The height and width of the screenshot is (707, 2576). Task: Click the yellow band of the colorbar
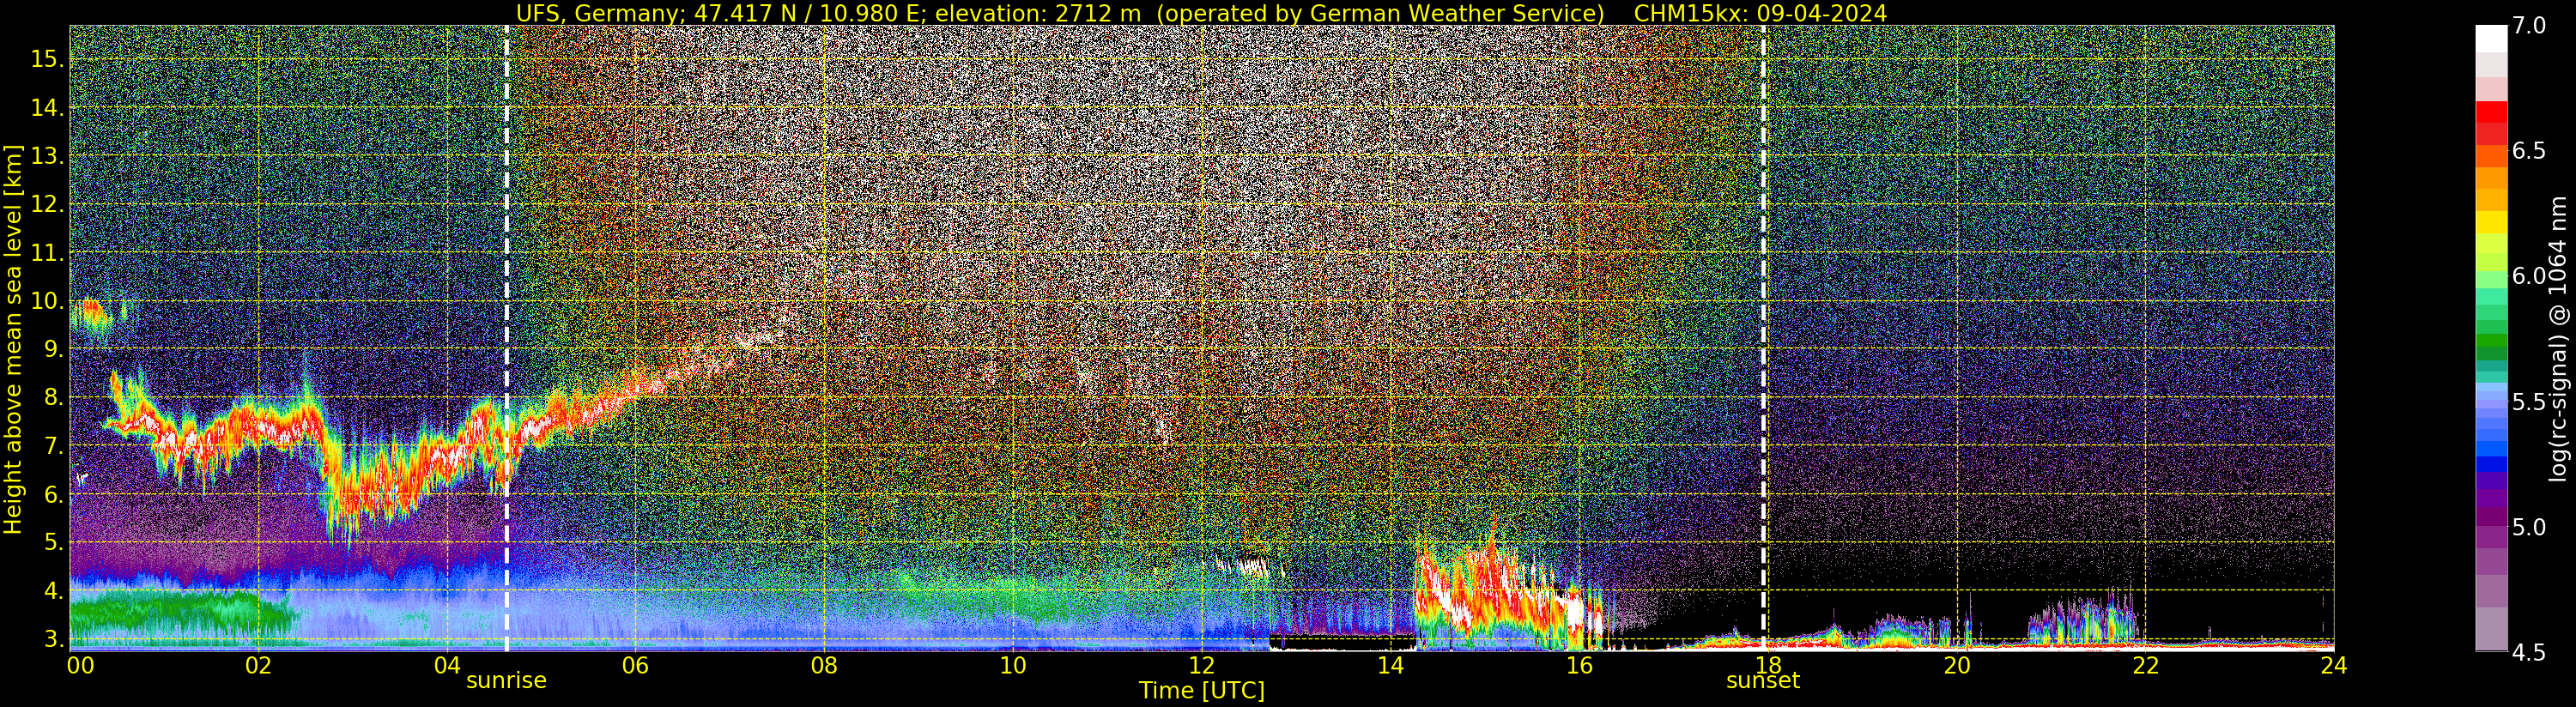2491,222
